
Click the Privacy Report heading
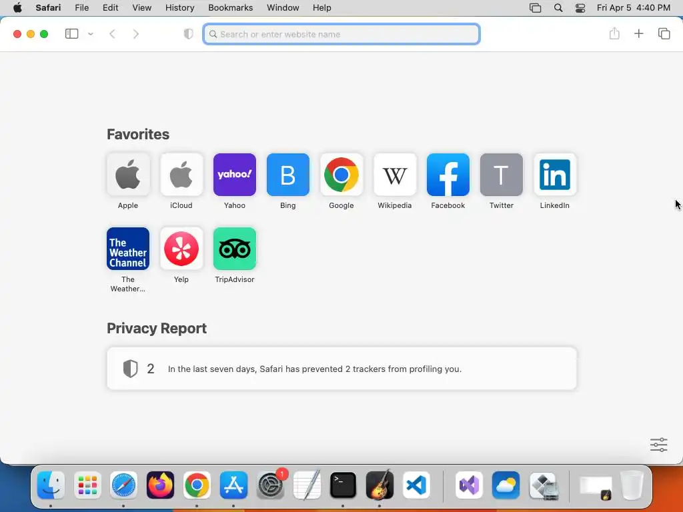click(157, 328)
